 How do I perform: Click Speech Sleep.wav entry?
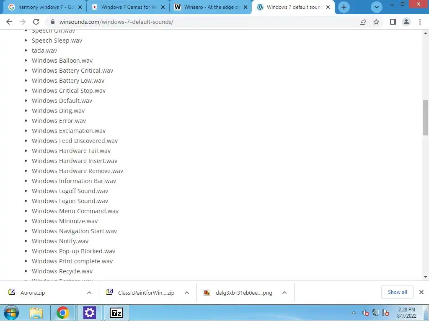pyautogui.click(x=57, y=41)
